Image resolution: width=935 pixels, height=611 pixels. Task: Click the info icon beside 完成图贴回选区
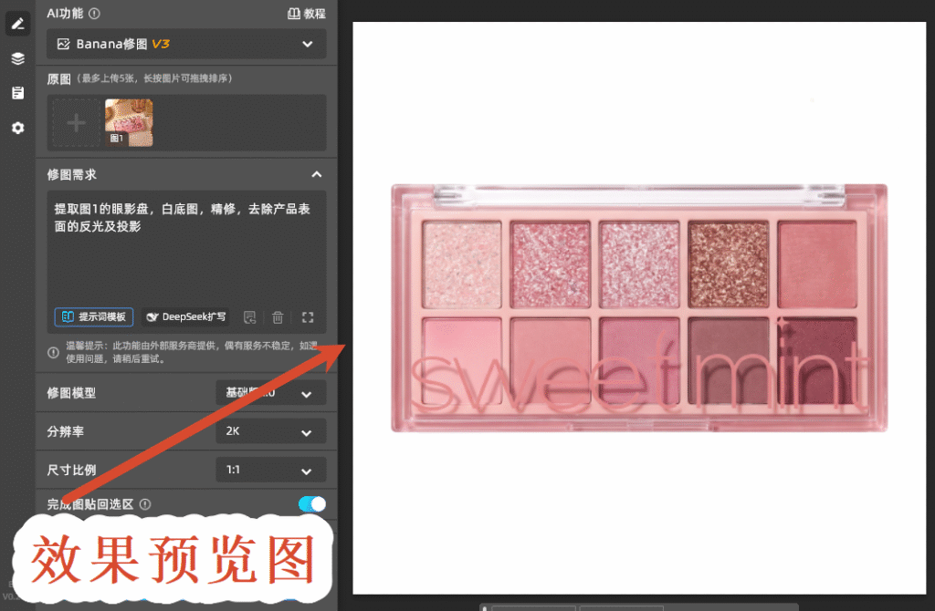coord(145,504)
